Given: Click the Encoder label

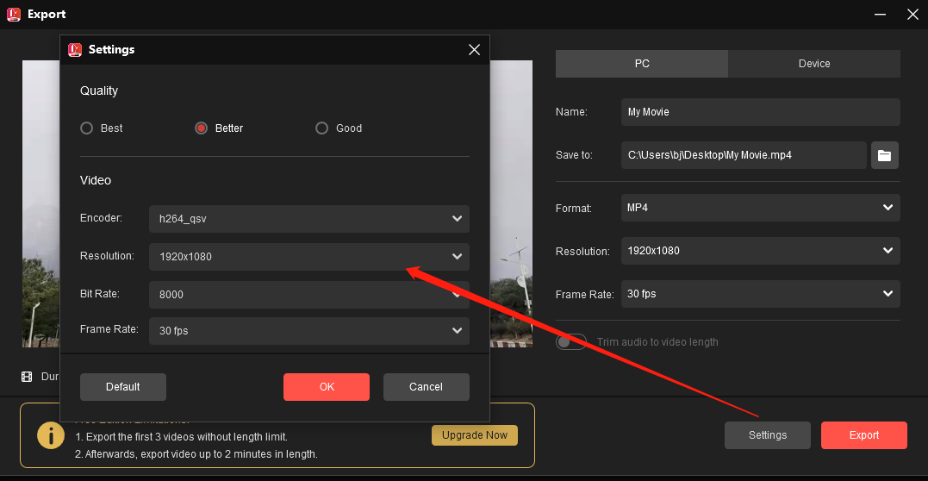Looking at the screenshot, I should [x=101, y=218].
